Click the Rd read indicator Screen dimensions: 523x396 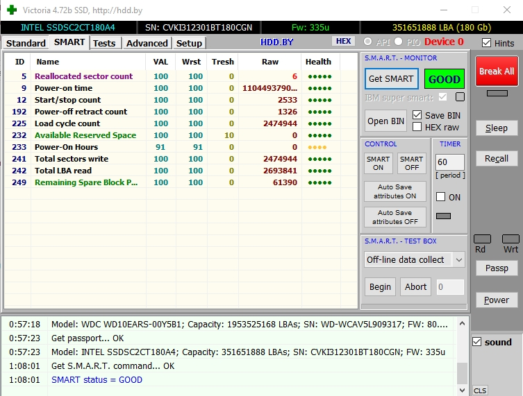(481, 239)
